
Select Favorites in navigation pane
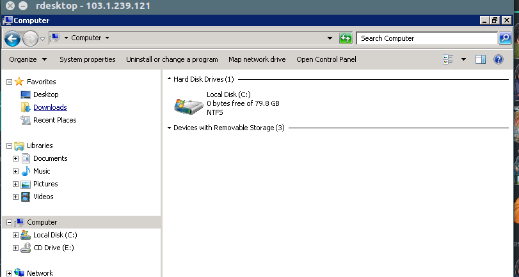click(42, 82)
